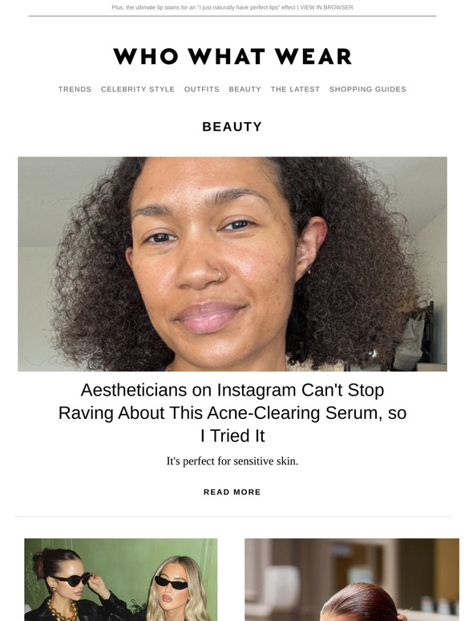465x621 pixels.
Task: Choose BEAUTY in the navigation bar
Action: click(245, 89)
